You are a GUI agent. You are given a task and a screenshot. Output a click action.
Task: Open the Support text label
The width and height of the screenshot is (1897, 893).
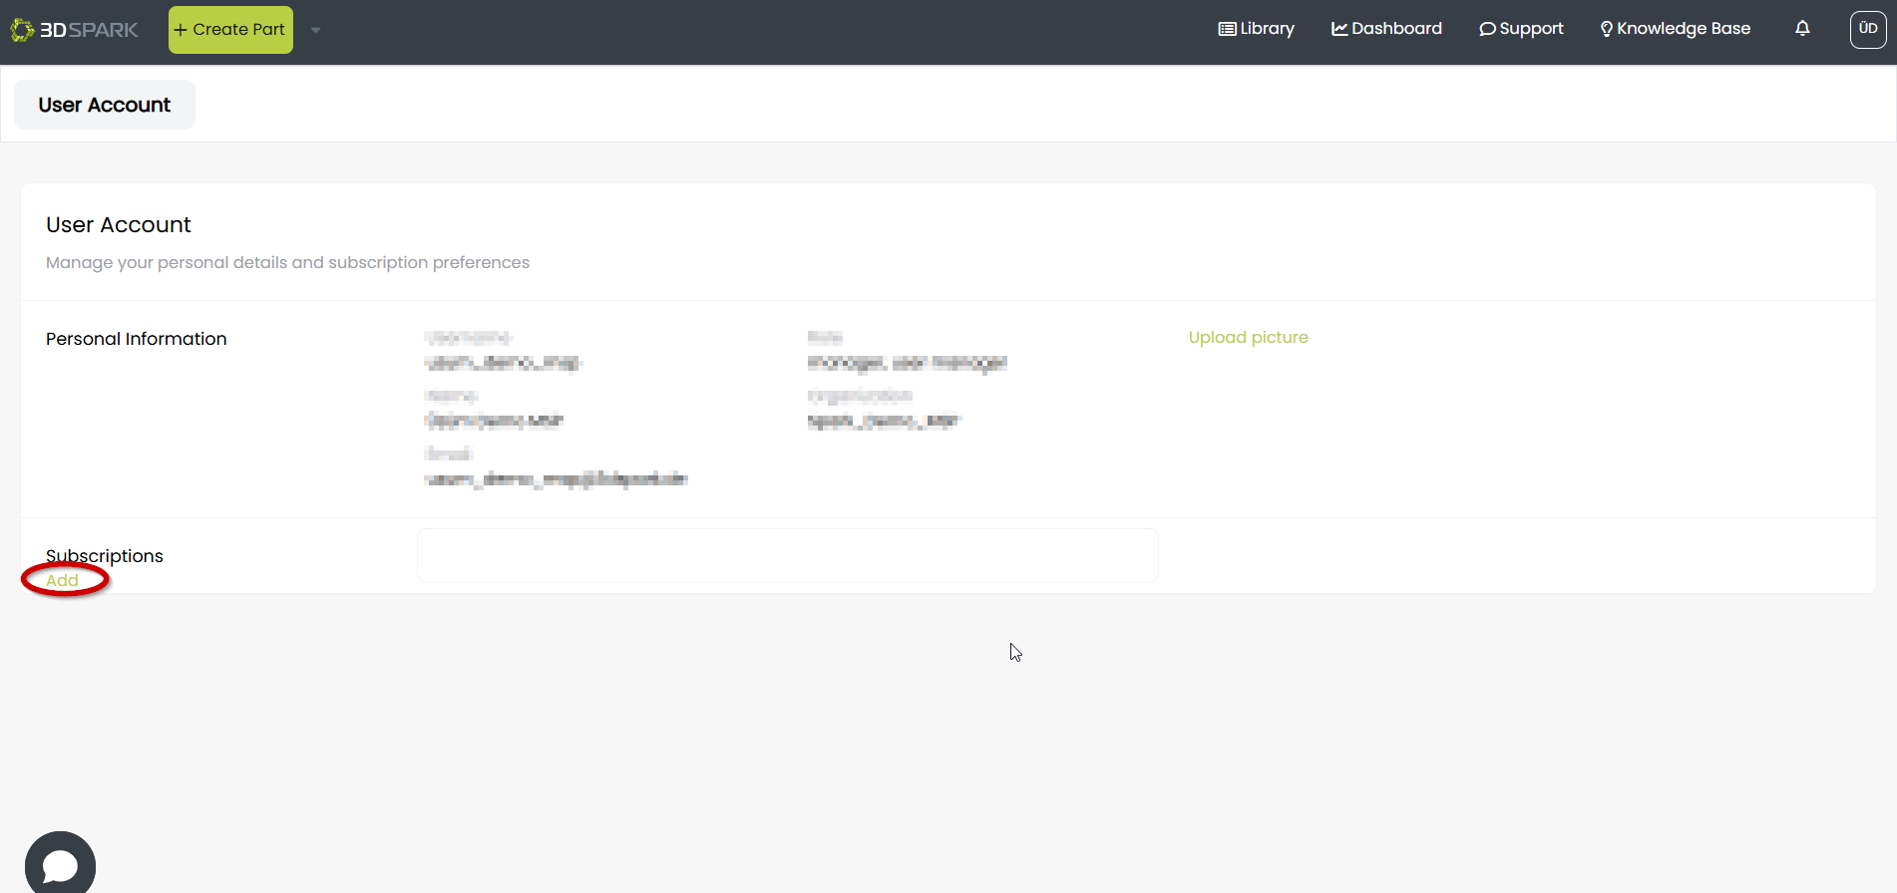pyautogui.click(x=1531, y=29)
